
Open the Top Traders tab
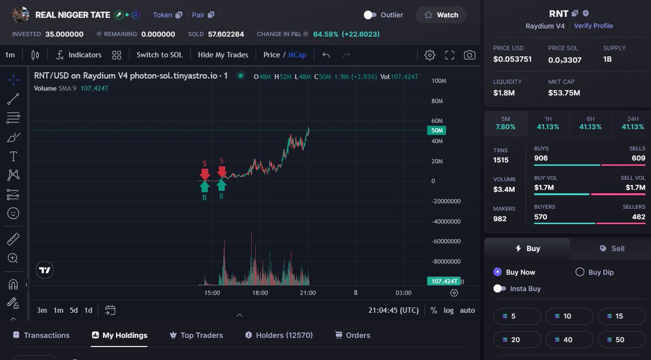196,335
